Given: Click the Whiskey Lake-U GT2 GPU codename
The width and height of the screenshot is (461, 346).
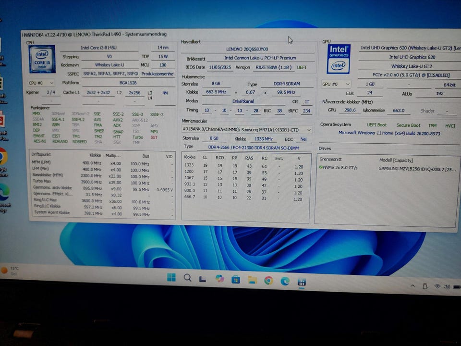Looking at the screenshot, I should coord(412,66).
